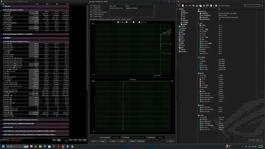Click HWiNFO logging file icon in bottom toolbar
The width and height of the screenshot is (265, 149).
point(75,140)
